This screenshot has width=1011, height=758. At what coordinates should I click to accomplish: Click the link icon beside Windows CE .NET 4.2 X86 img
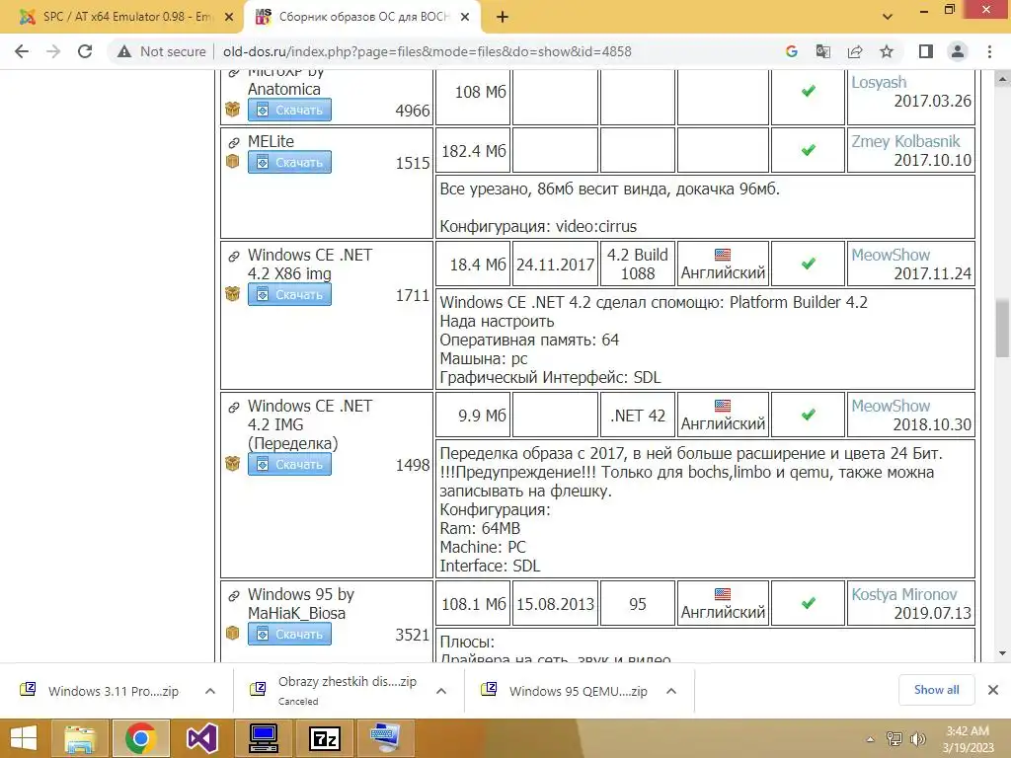[x=233, y=257]
